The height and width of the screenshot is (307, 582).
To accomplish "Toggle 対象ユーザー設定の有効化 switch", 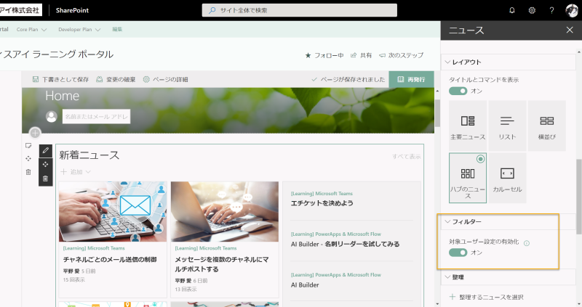I will [x=458, y=253].
